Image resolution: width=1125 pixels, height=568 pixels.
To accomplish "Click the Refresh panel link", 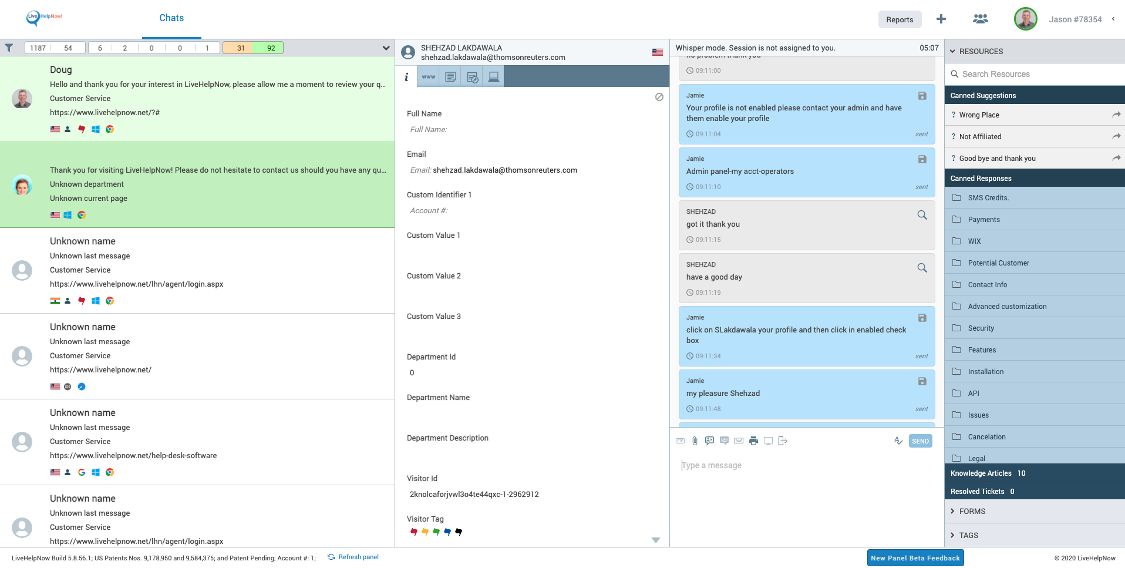I will click(x=358, y=557).
